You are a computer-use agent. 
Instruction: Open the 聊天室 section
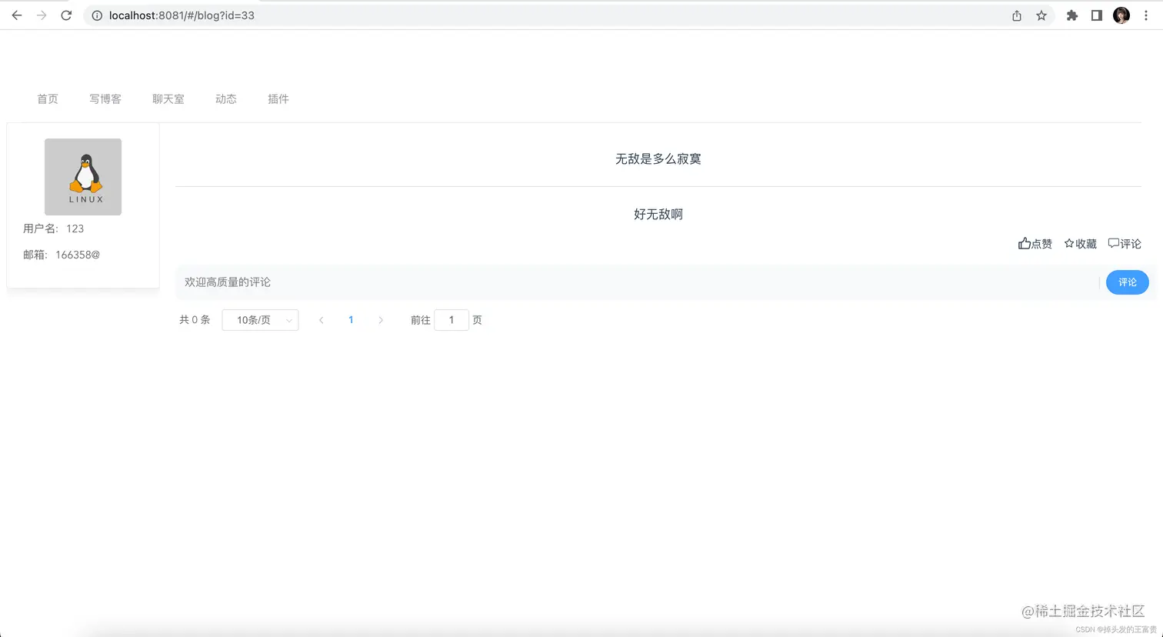pyautogui.click(x=168, y=98)
